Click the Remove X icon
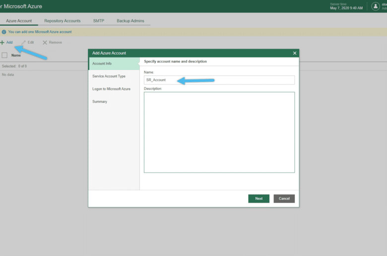387x256 pixels. tap(45, 43)
